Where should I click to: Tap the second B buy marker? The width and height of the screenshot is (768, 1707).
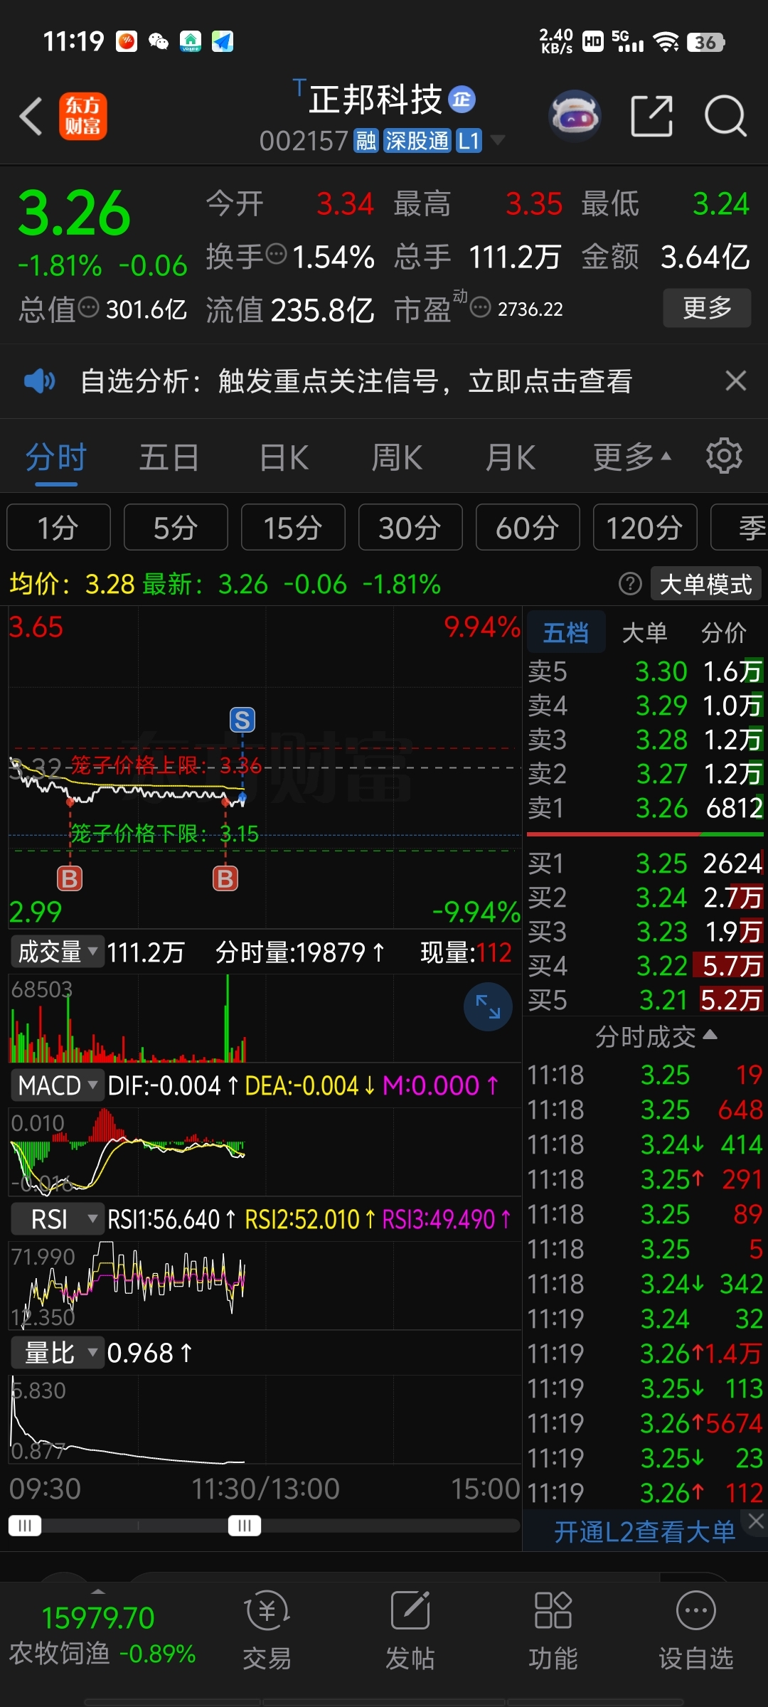point(225,879)
